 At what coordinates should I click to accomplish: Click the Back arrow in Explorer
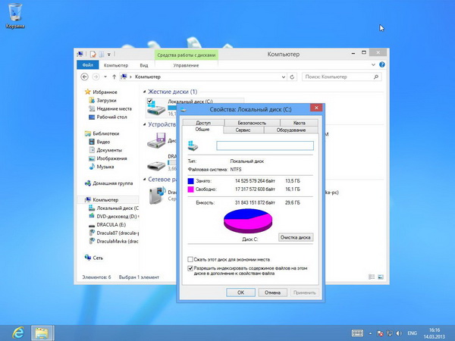click(84, 77)
